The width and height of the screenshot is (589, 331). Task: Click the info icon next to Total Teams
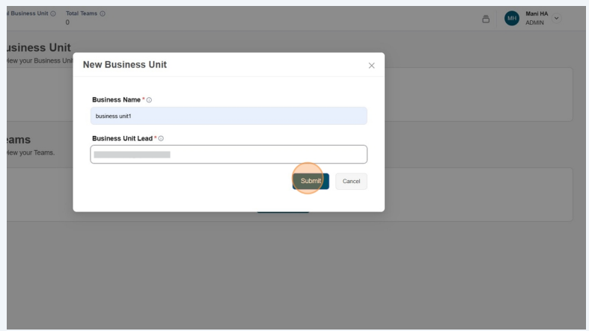pos(103,14)
